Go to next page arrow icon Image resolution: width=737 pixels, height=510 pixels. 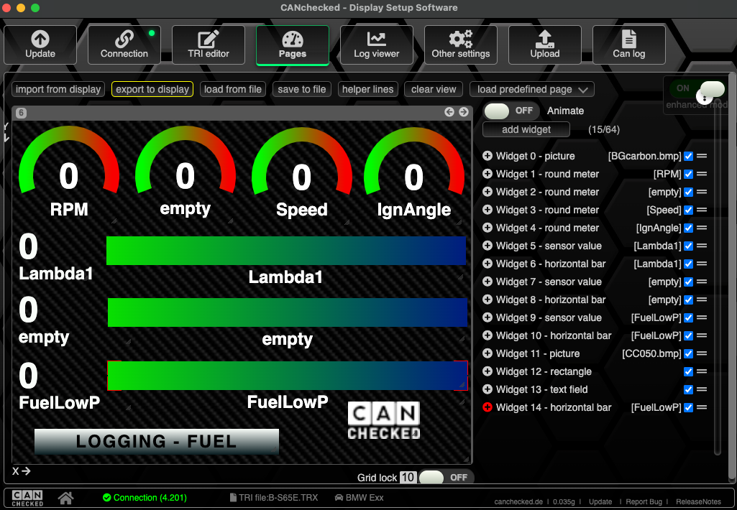pos(464,112)
